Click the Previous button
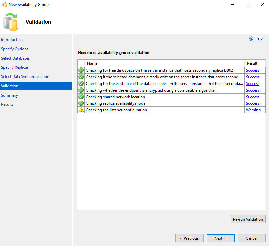Viewport: 269px width, 246px height. click(x=189, y=238)
